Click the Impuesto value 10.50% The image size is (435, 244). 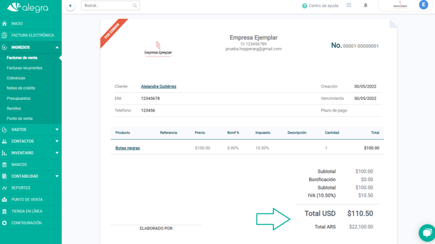click(x=262, y=148)
